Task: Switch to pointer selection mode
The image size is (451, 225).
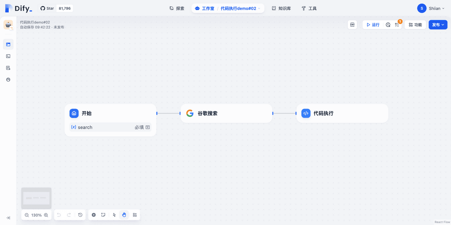Action: (114, 215)
